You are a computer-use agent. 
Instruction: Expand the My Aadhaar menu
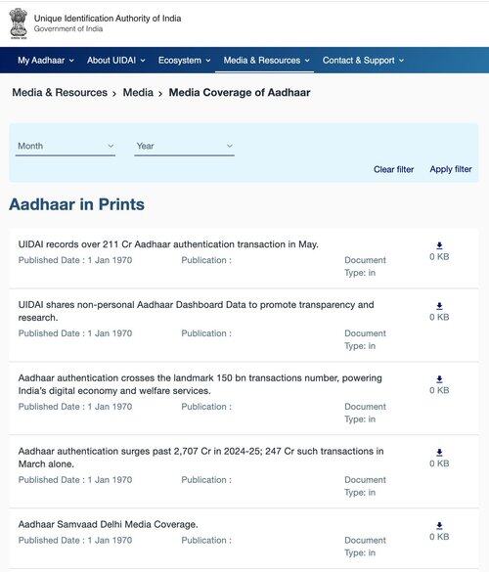point(46,61)
